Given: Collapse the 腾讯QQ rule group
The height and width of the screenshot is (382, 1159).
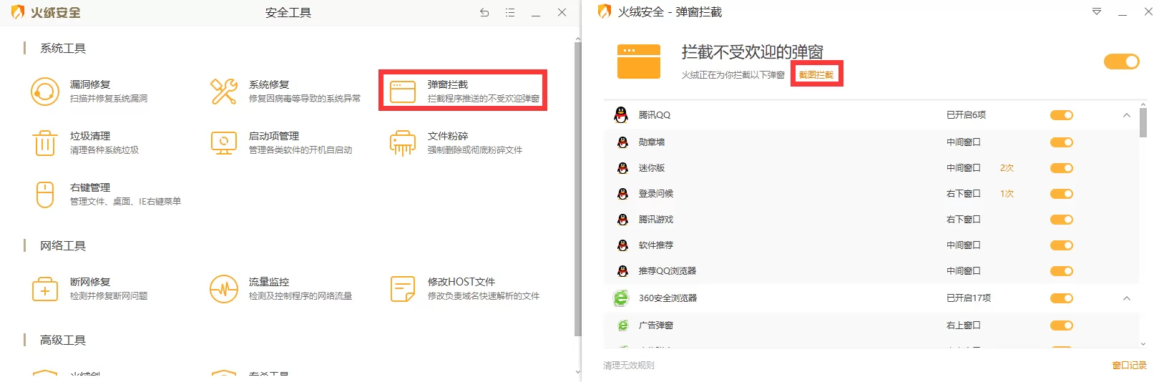Looking at the screenshot, I should (x=1127, y=115).
